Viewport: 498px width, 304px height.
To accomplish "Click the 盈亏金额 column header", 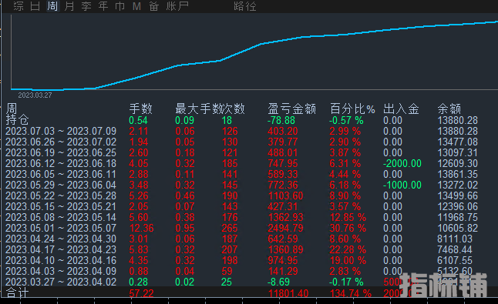I will (x=292, y=109).
